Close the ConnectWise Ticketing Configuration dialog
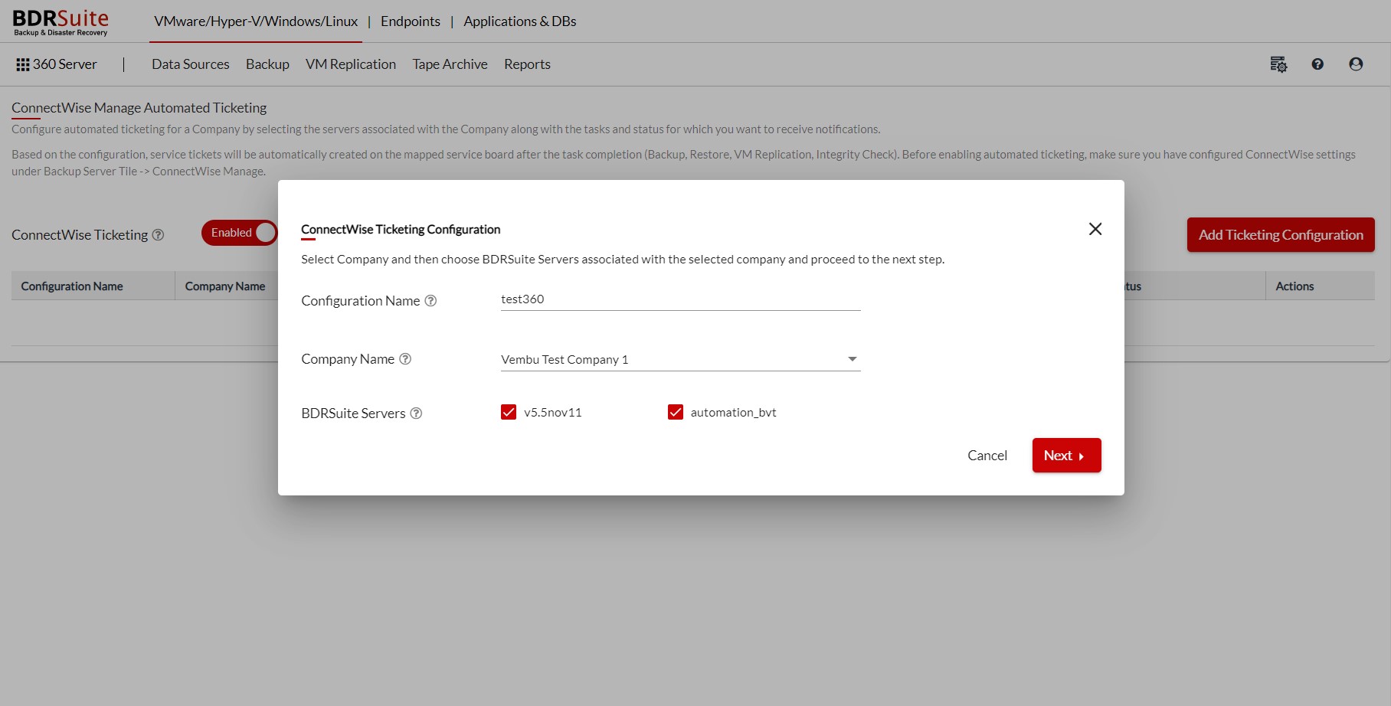 click(x=1095, y=229)
